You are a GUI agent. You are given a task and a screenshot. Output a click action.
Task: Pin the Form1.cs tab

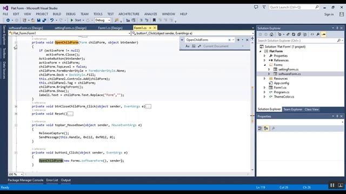pos(150,27)
